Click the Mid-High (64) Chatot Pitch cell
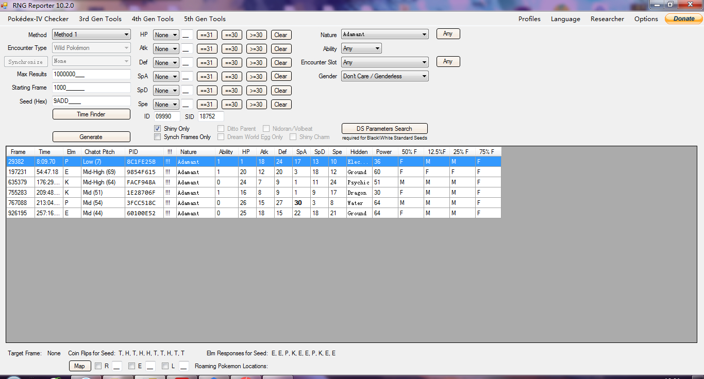The width and height of the screenshot is (704, 379). coord(103,182)
